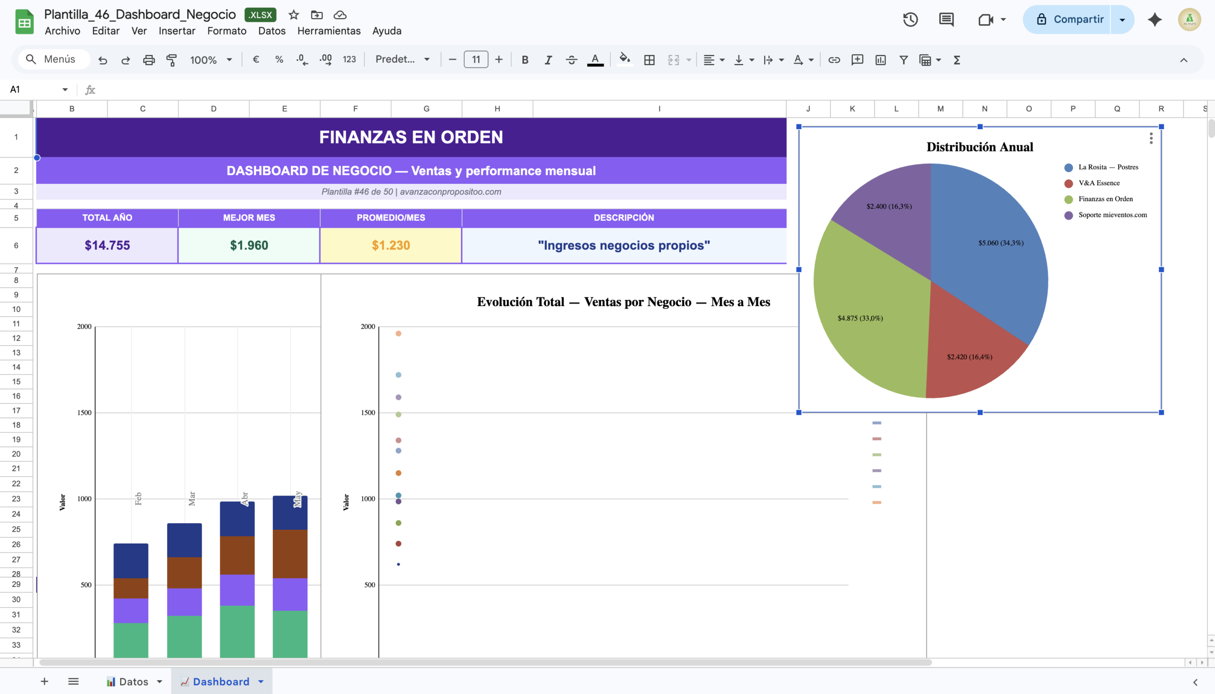Toggle italic formatting
This screenshot has width=1215, height=694.
click(548, 60)
